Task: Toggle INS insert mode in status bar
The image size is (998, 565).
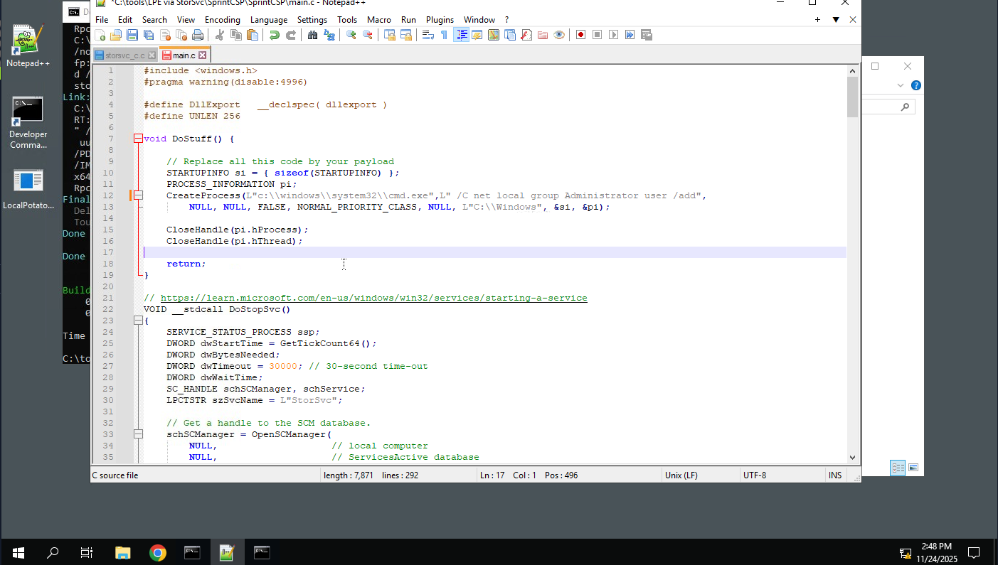Action: [835, 475]
